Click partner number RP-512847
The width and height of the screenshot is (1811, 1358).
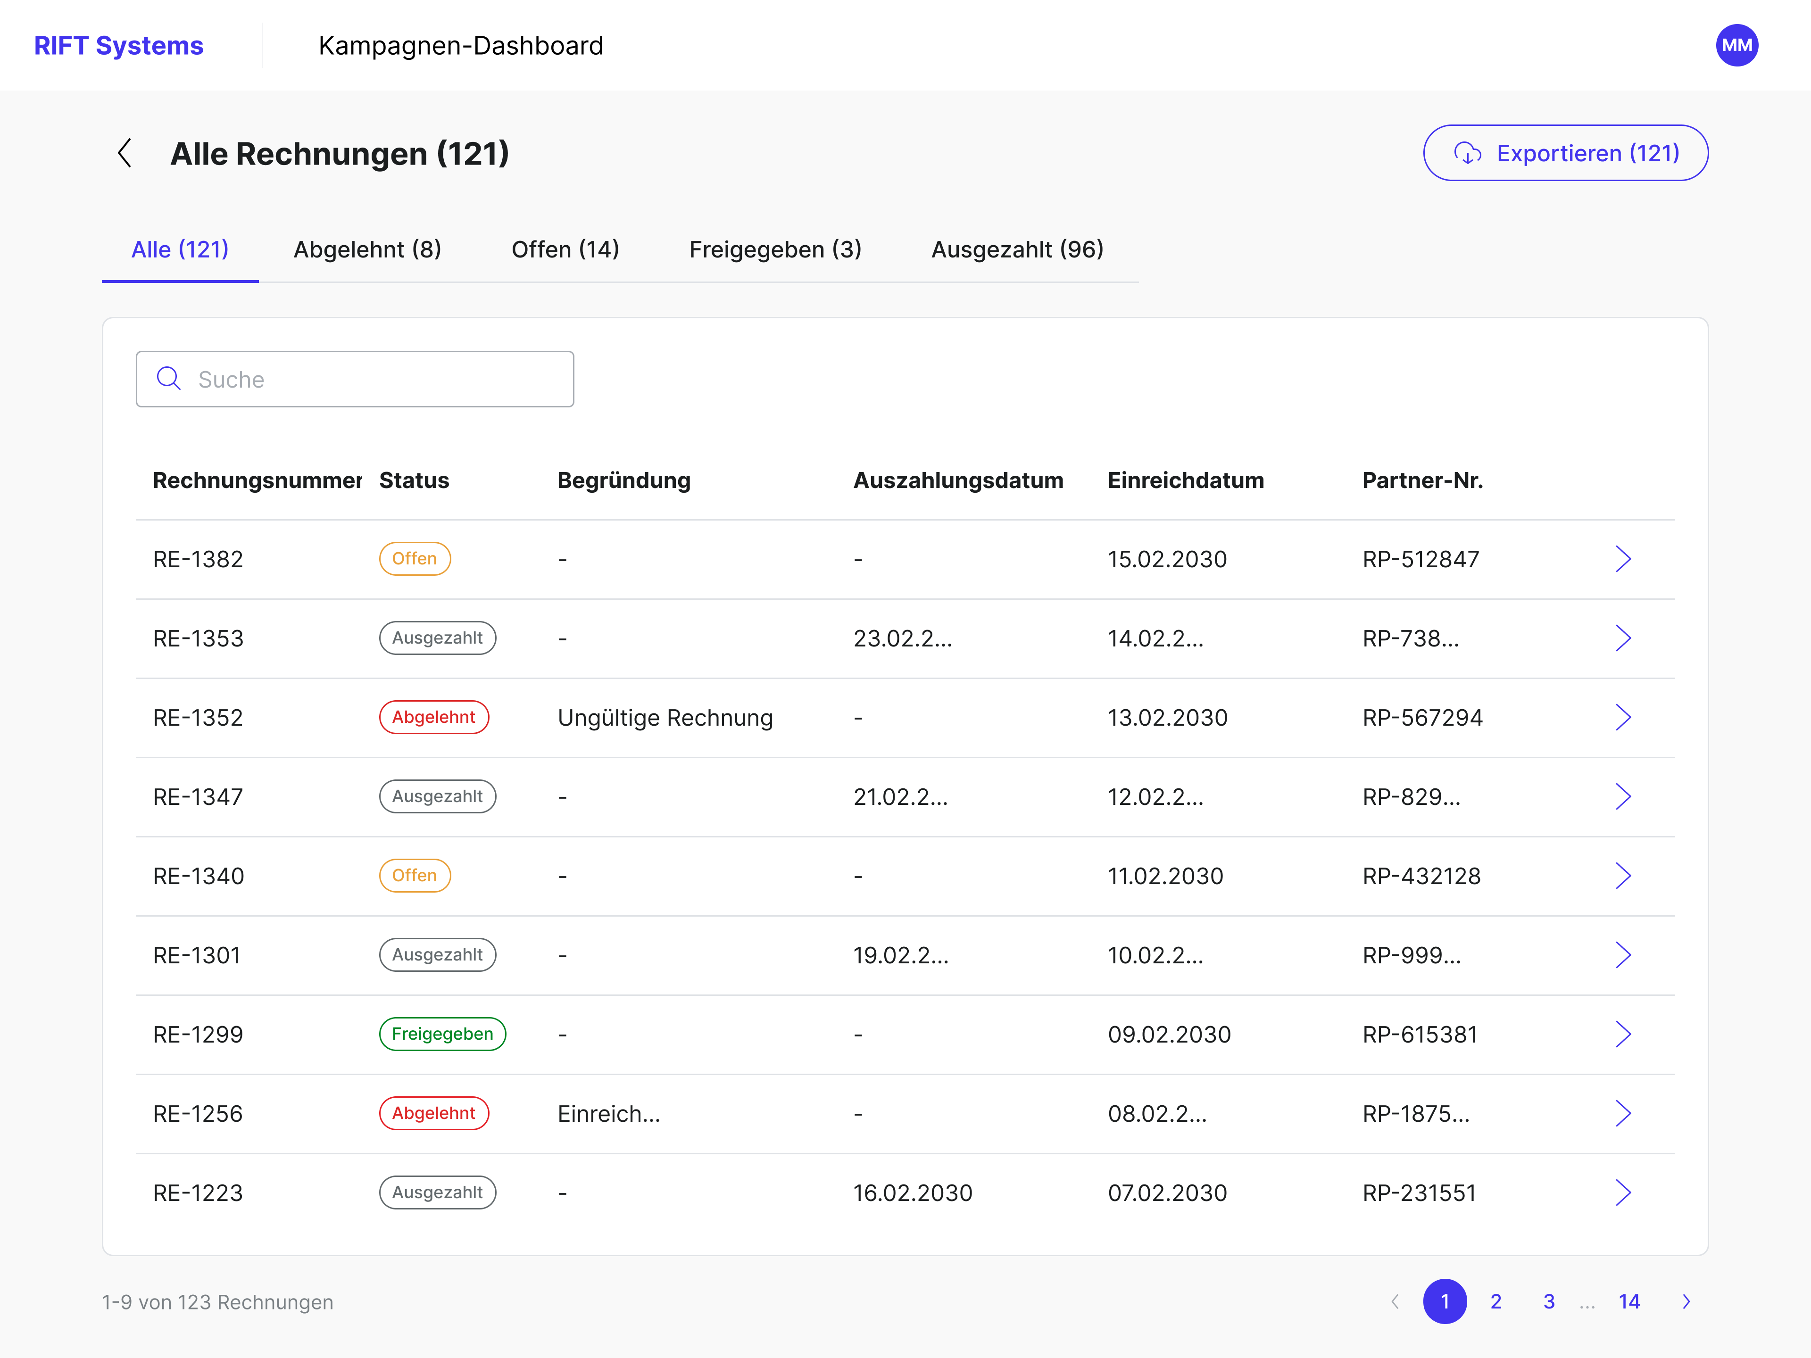1421,559
